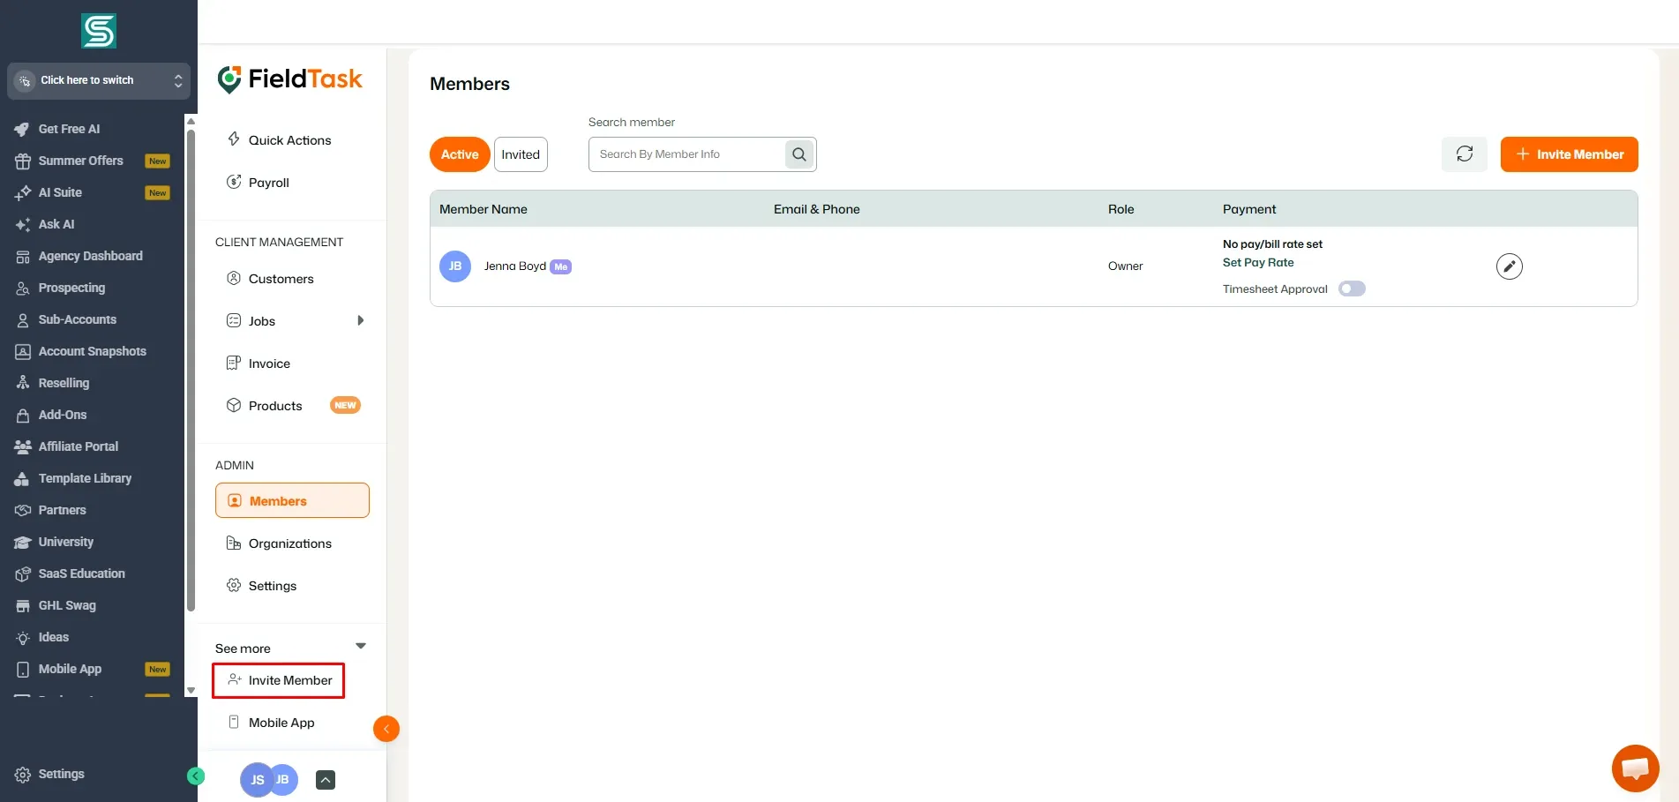Click the Payroll icon
Image resolution: width=1679 pixels, height=802 pixels.
234,182
